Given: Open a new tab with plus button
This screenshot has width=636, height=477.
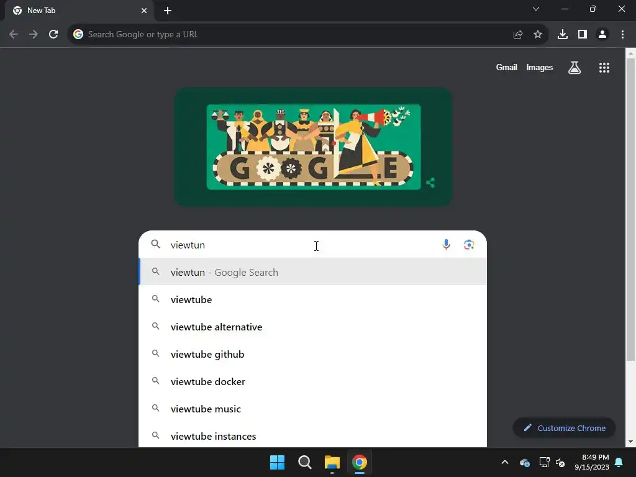Looking at the screenshot, I should [x=168, y=11].
